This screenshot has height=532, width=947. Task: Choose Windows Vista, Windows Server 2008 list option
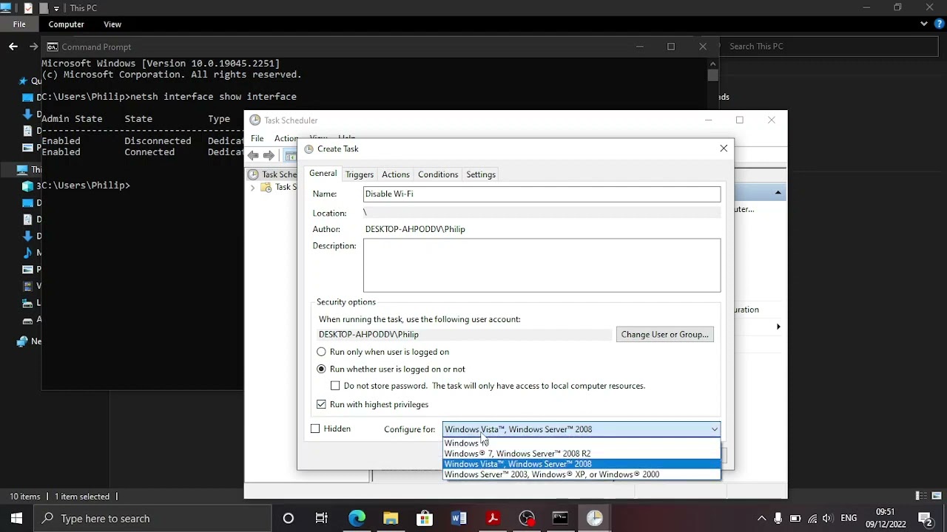pos(582,464)
